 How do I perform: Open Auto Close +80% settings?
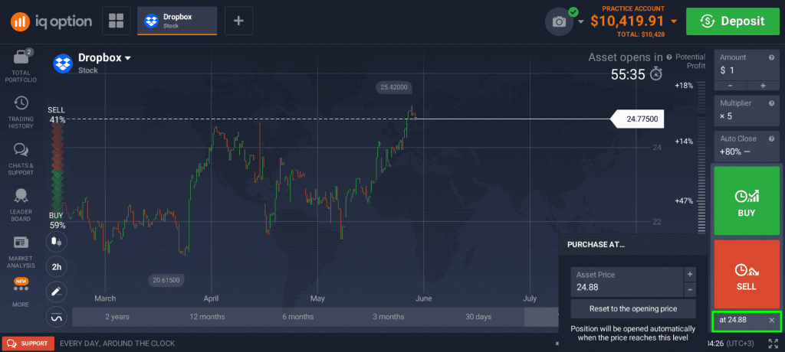point(747,145)
